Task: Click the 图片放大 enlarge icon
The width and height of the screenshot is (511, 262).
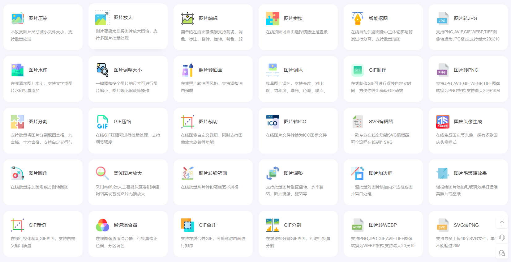Action: 103,18
